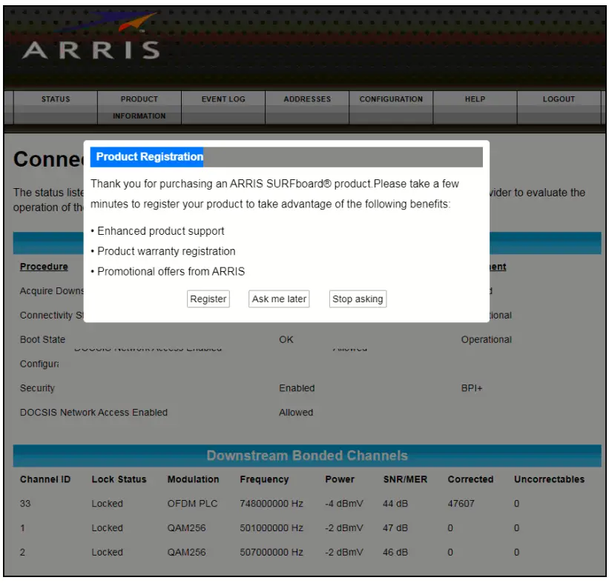
Task: Click Operational comment in Boot State row
Action: [487, 339]
